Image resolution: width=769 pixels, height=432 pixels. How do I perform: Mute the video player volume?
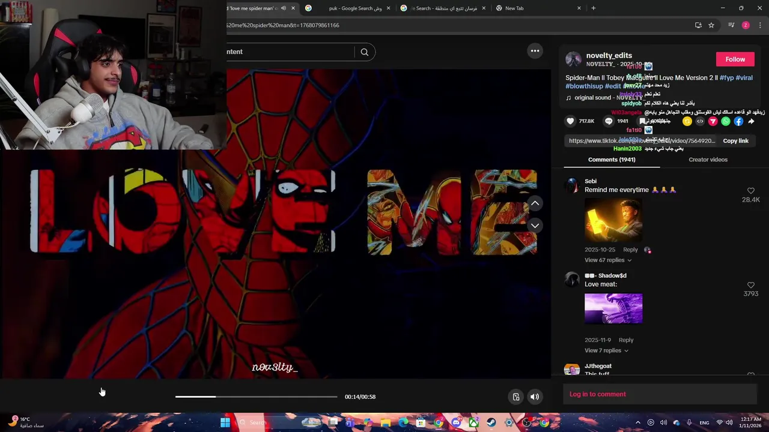click(x=535, y=397)
